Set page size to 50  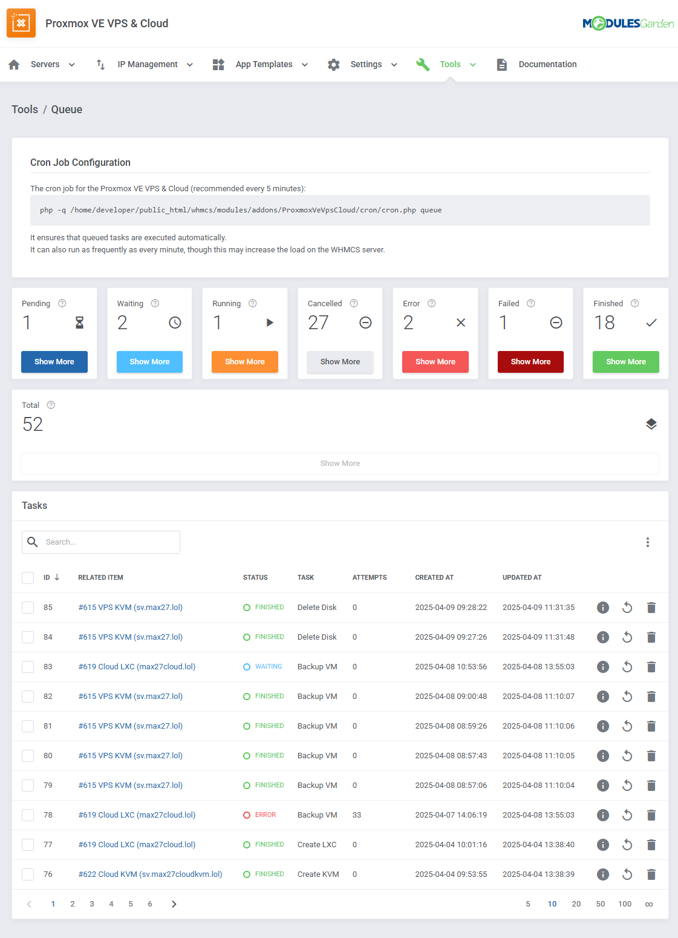tap(601, 904)
